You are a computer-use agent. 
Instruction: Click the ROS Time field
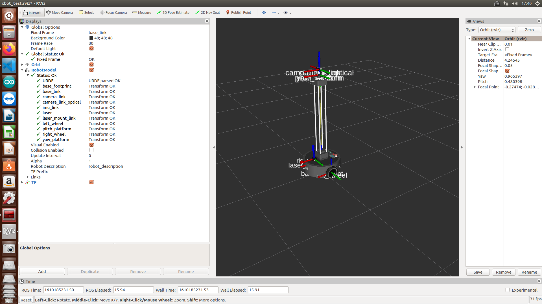[x=63, y=290]
